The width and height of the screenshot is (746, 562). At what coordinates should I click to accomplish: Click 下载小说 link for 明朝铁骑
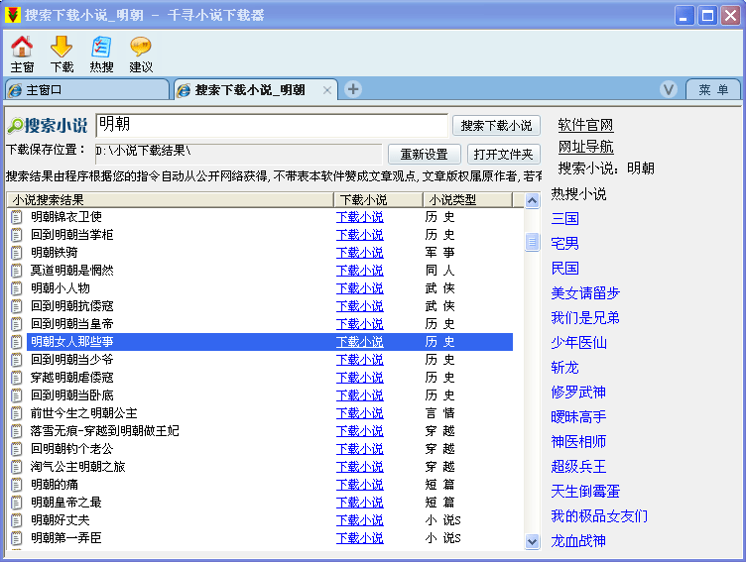(359, 253)
